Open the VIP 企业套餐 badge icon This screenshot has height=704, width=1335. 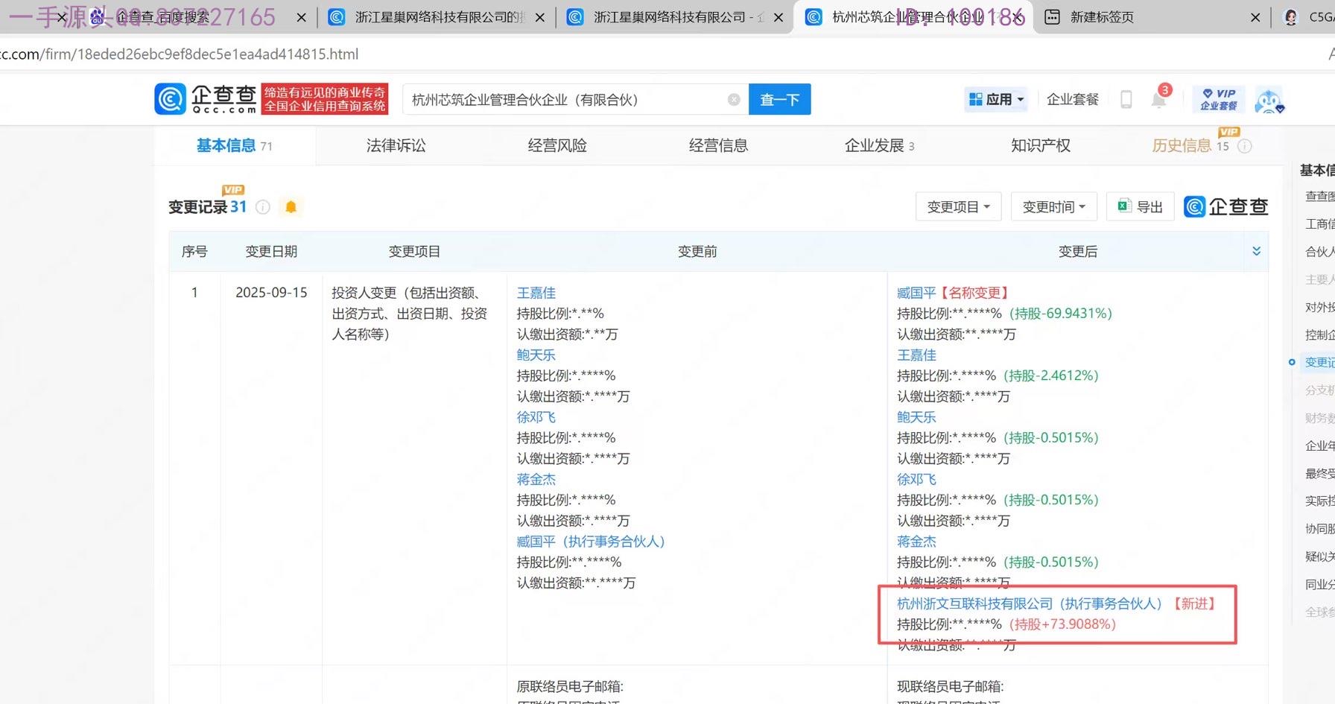coord(1219,99)
